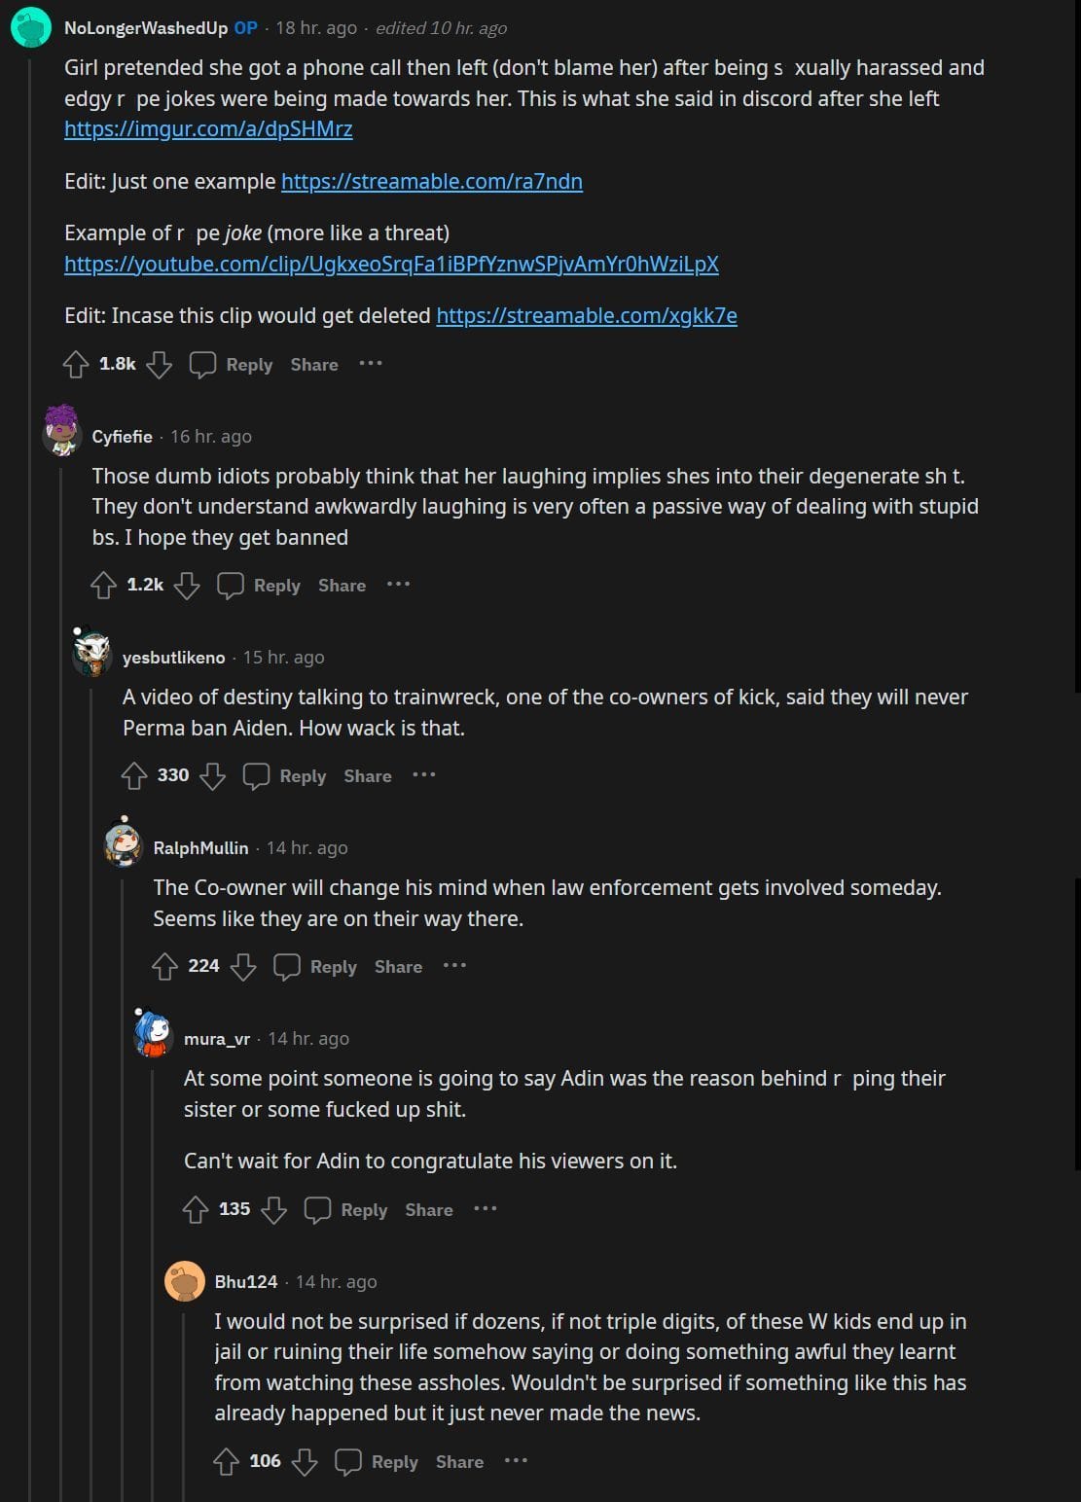Open the YouTube clip link
This screenshot has height=1502, width=1081.
click(391, 265)
